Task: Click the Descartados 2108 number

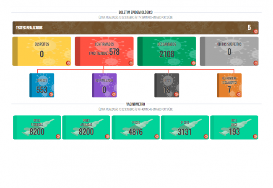Action: [166, 53]
